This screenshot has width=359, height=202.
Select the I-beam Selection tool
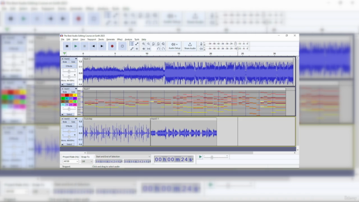coord(132,44)
